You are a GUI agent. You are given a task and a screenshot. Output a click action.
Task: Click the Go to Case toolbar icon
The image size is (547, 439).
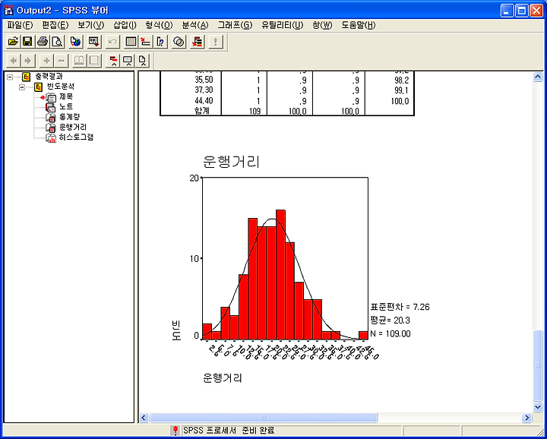[145, 42]
